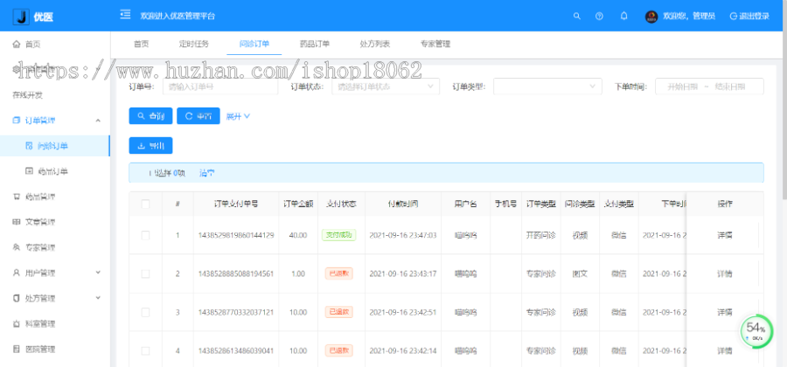This screenshot has height=367, width=787.
Task: Click the 专家管理 sidebar icon
Action: [x=17, y=247]
